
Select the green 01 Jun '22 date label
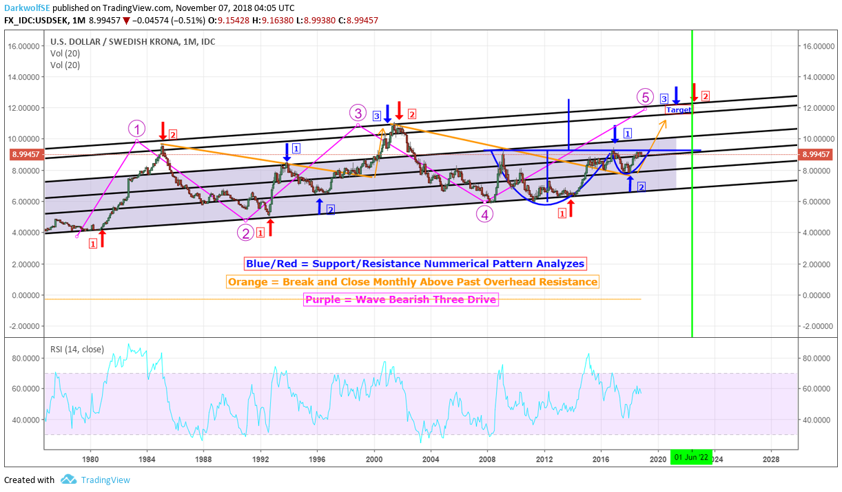click(x=692, y=458)
